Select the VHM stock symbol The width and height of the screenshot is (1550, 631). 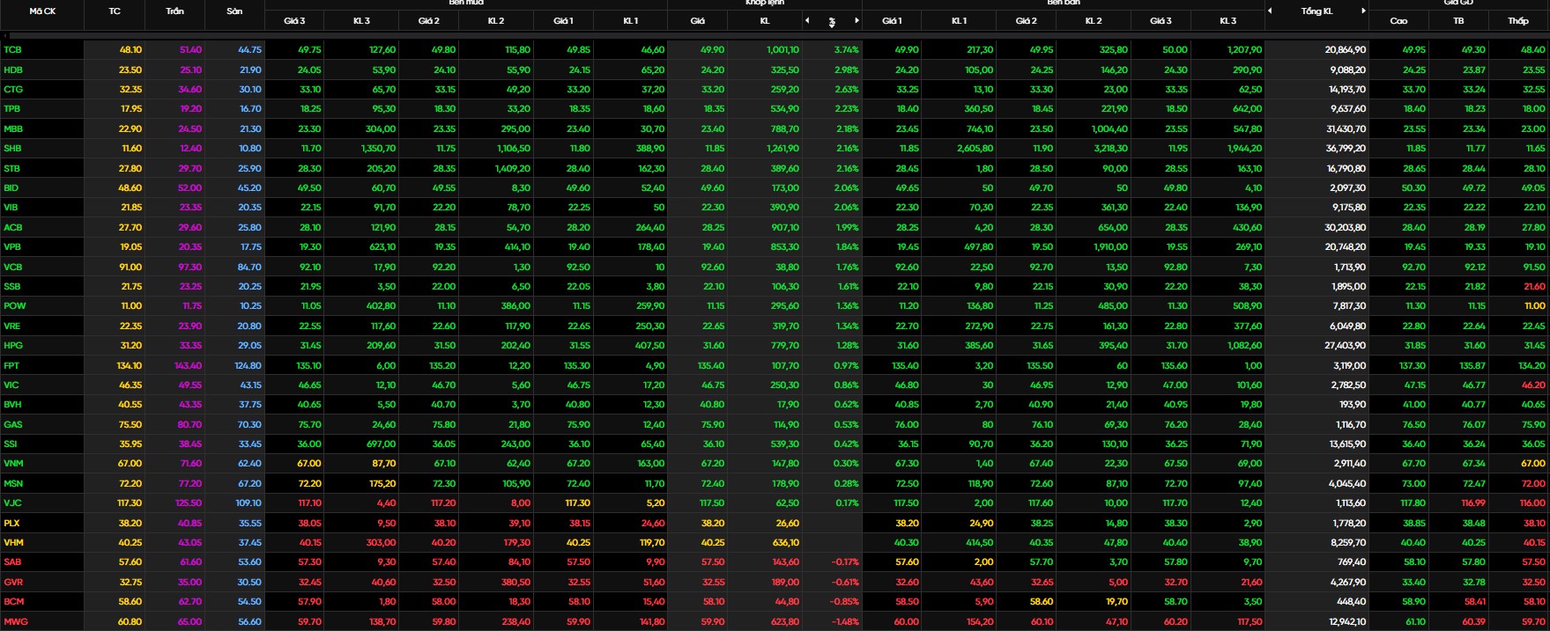[13, 542]
